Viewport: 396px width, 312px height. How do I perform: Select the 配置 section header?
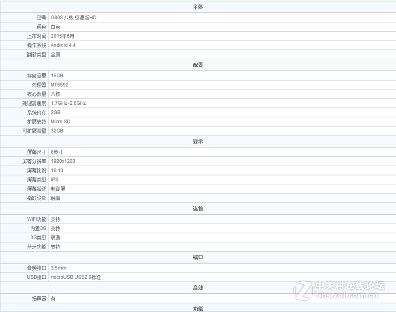tap(198, 65)
